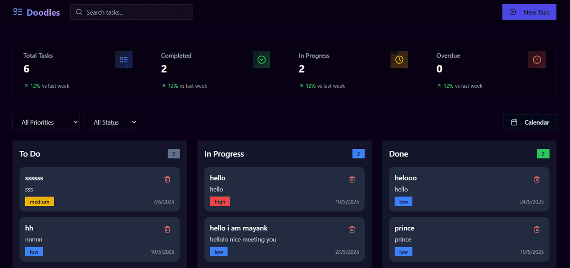Delete the hh task
This screenshot has height=268, width=570.
pyautogui.click(x=167, y=230)
